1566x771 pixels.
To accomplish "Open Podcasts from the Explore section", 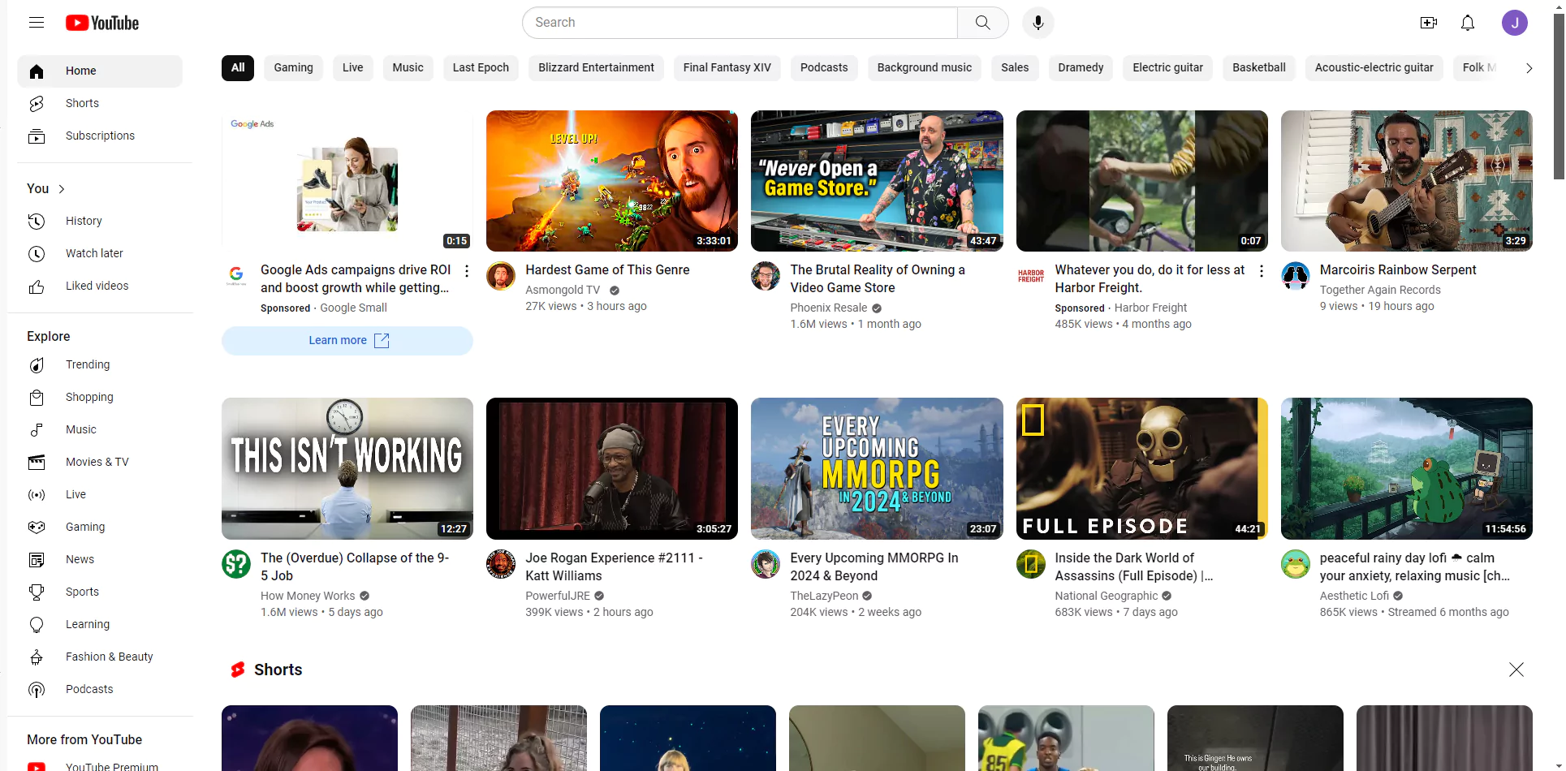I will point(89,689).
